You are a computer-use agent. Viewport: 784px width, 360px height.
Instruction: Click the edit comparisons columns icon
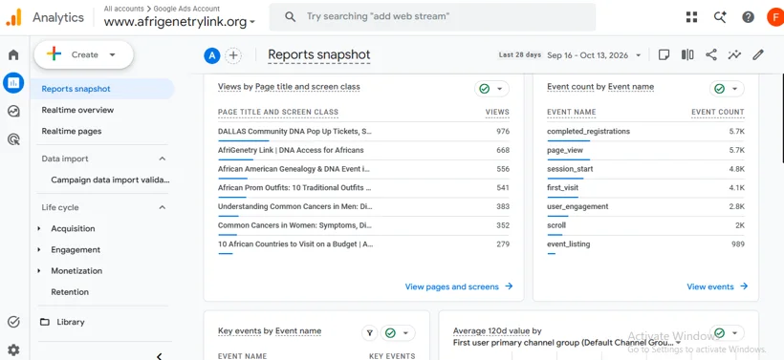pos(687,55)
